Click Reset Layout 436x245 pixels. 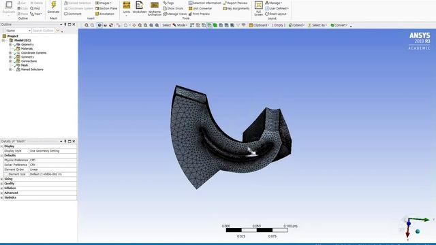coord(275,14)
